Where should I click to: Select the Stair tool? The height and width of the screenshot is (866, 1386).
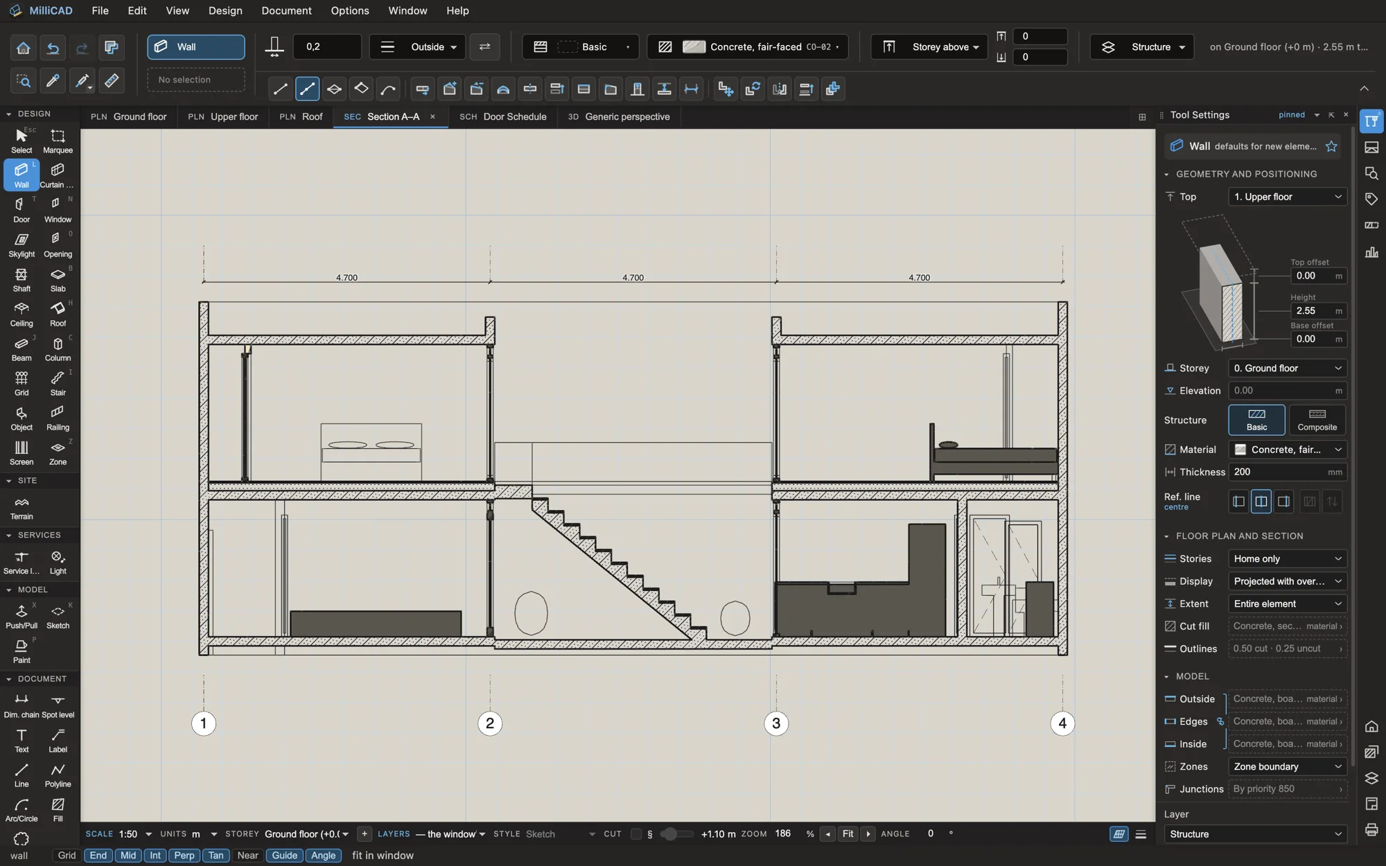tap(58, 383)
